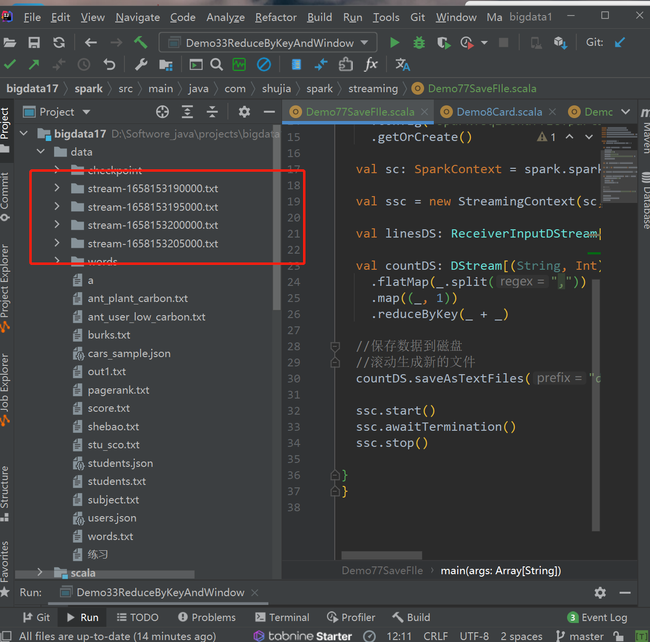The image size is (650, 642).
Task: Collapse all in the Project panel toolbar
Action: [212, 112]
